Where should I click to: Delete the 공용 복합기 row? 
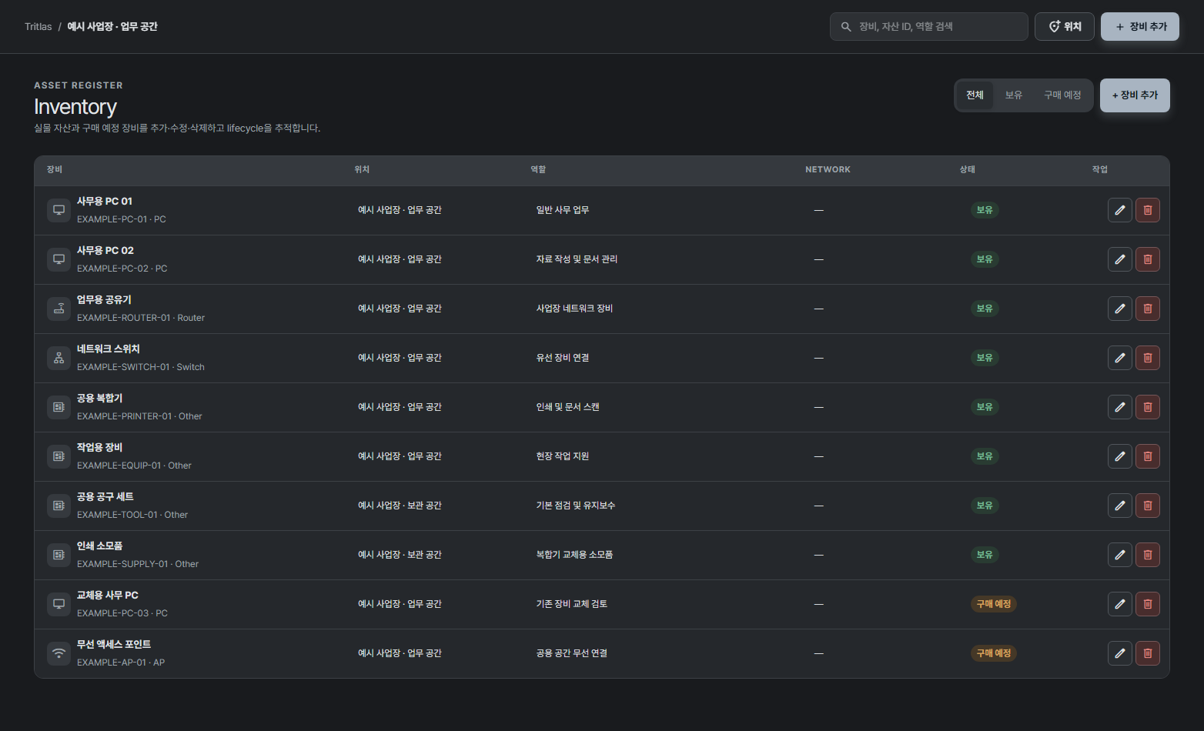tap(1148, 407)
